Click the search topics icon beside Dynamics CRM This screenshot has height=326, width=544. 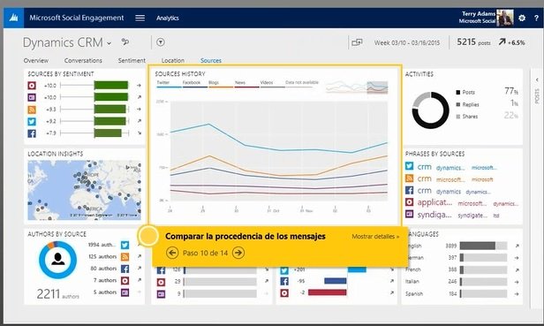pos(125,42)
